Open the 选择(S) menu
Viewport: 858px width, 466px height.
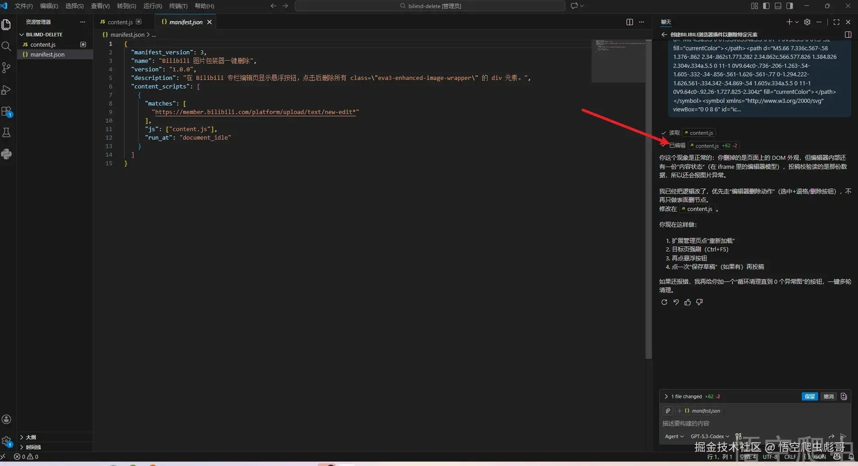click(x=75, y=6)
